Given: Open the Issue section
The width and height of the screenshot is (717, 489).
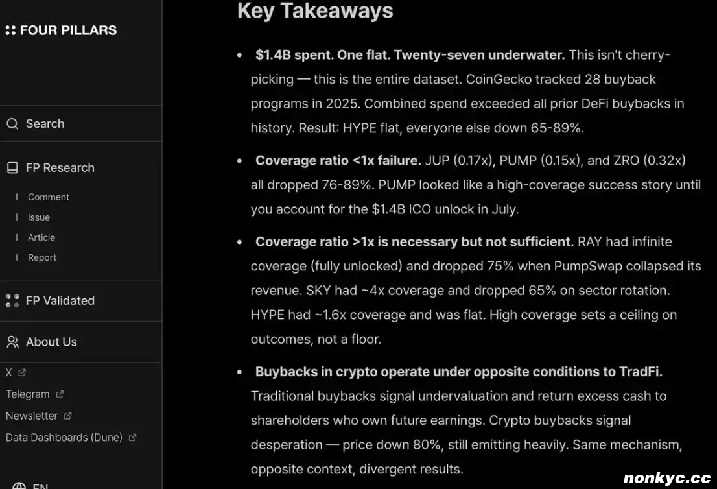Looking at the screenshot, I should click(39, 217).
